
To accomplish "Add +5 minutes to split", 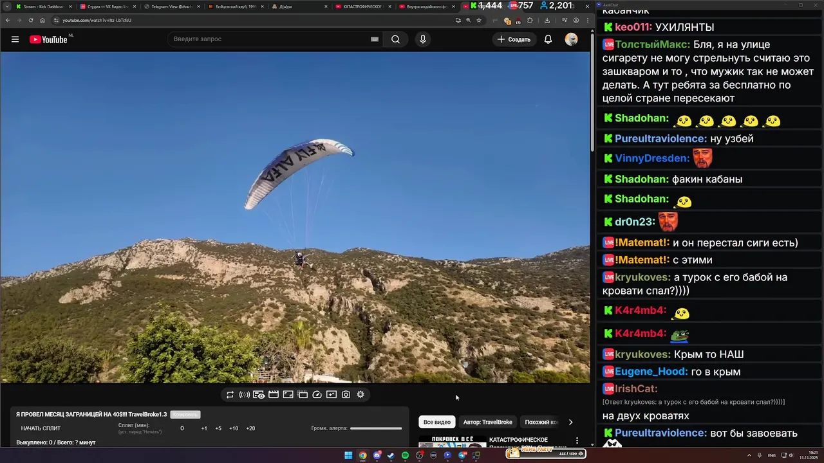I will point(218,428).
